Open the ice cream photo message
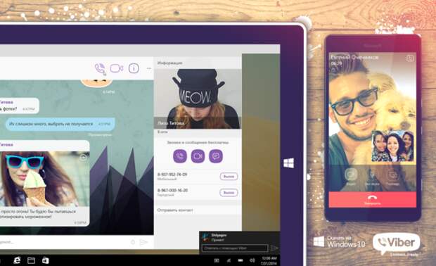 [45, 179]
